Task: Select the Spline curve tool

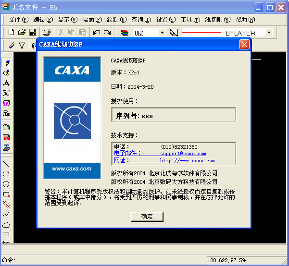Action: click(6, 214)
